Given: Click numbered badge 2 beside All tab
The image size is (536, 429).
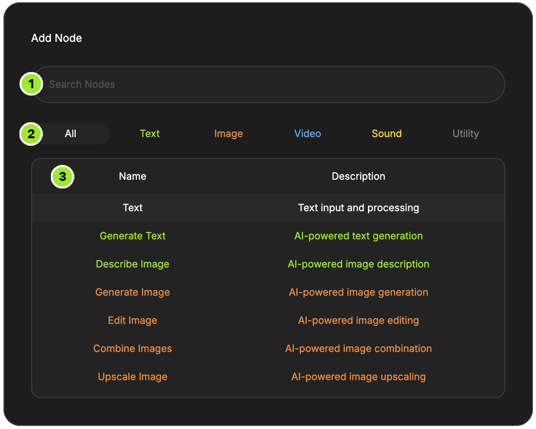Looking at the screenshot, I should tap(31, 134).
